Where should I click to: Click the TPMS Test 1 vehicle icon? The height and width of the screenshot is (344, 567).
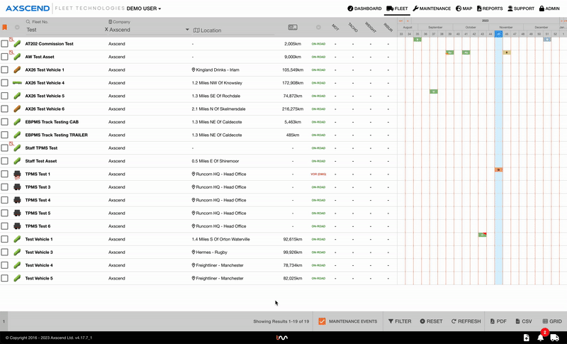point(18,174)
